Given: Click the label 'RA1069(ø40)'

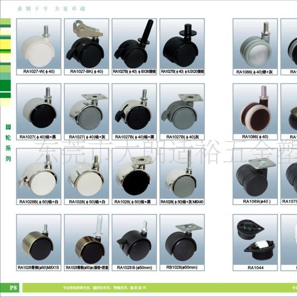Looking at the screenshot, I should [257, 202].
